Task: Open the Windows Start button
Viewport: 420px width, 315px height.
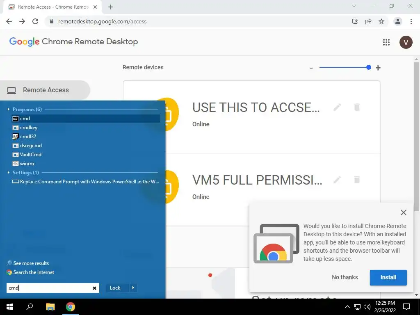Action: 10,307
